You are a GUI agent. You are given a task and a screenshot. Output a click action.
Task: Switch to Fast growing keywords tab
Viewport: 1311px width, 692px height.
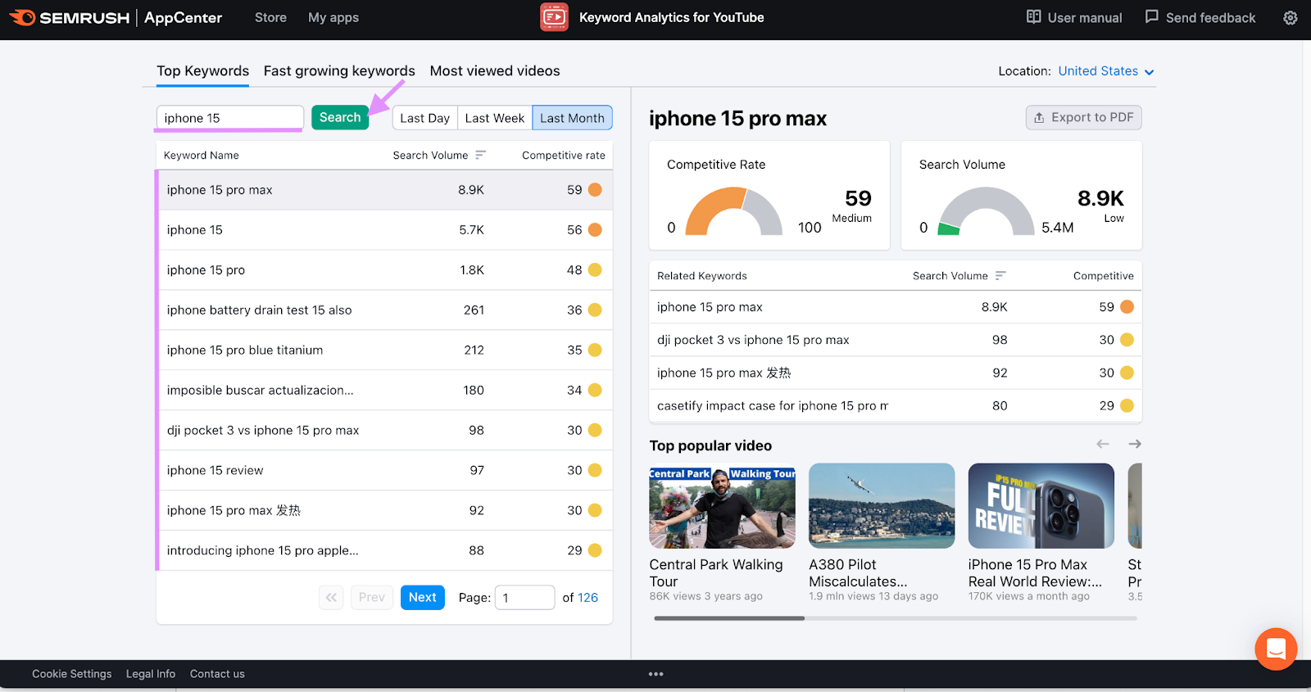339,71
